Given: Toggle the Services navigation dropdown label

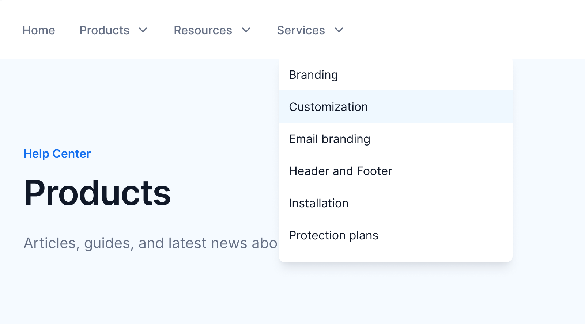Looking at the screenshot, I should [301, 30].
